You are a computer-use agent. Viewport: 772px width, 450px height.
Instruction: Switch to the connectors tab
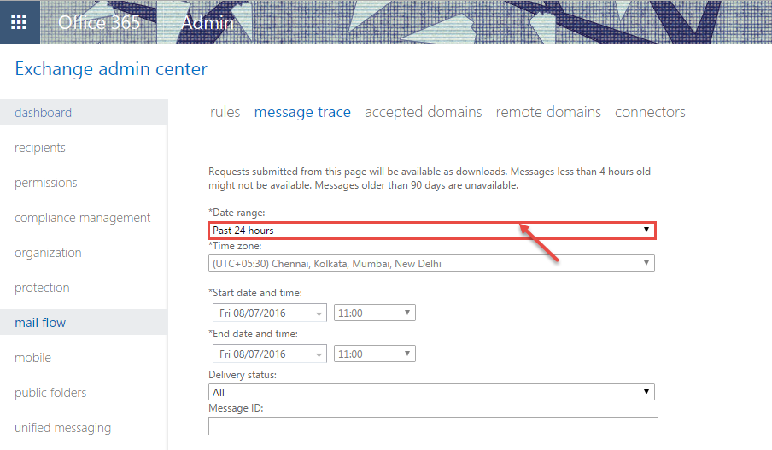tap(650, 112)
